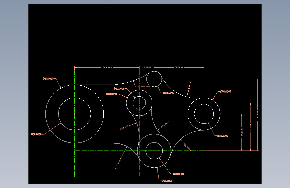Click the Ø40.0000 diameter dimension text
Screen dimensions: 290x188
pyautogui.click(x=111, y=94)
